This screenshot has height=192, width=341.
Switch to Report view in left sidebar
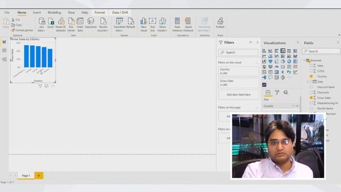(x=4, y=42)
